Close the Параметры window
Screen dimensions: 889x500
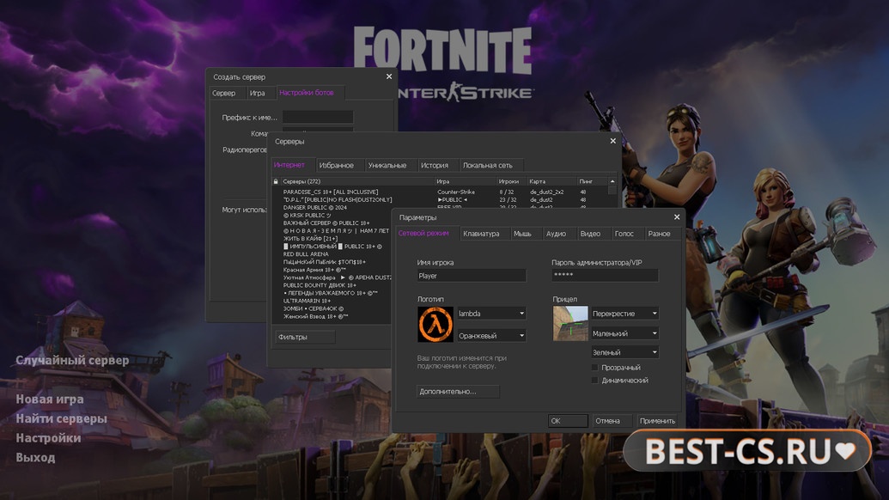676,217
